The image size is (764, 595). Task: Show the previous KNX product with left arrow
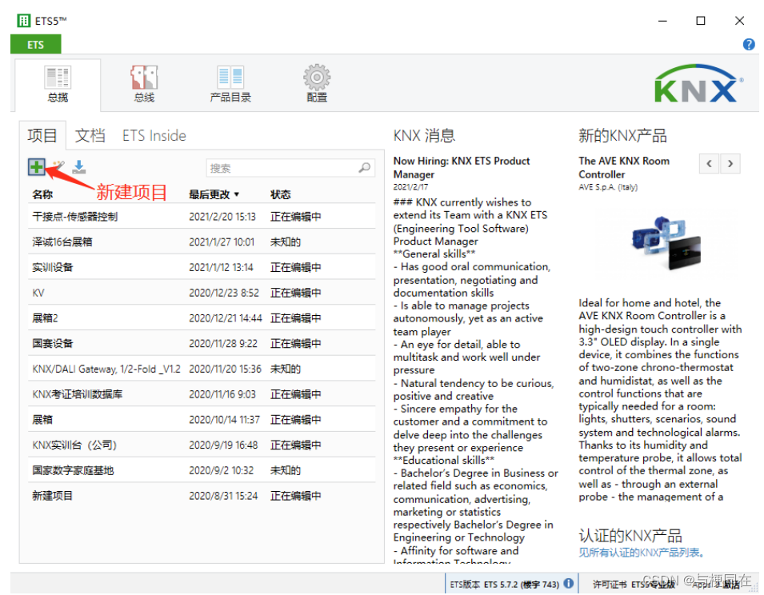pyautogui.click(x=710, y=163)
